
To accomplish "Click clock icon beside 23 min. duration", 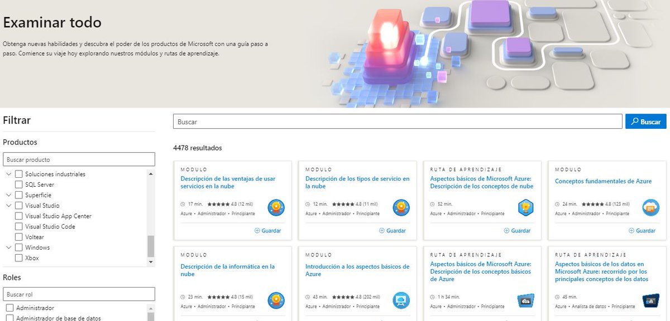I will (183, 297).
